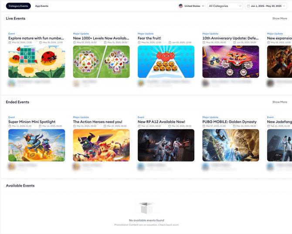Open the PUBG MOBILE Golden Dynasty thumbnail
The height and width of the screenshot is (234, 292).
pyautogui.click(x=231, y=145)
